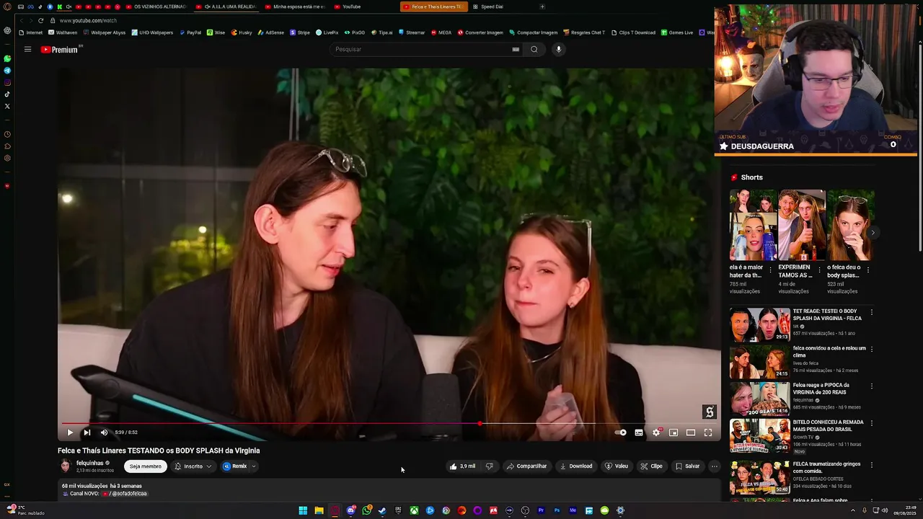923x519 pixels.
Task: Click the Remix button
Action: click(x=235, y=466)
